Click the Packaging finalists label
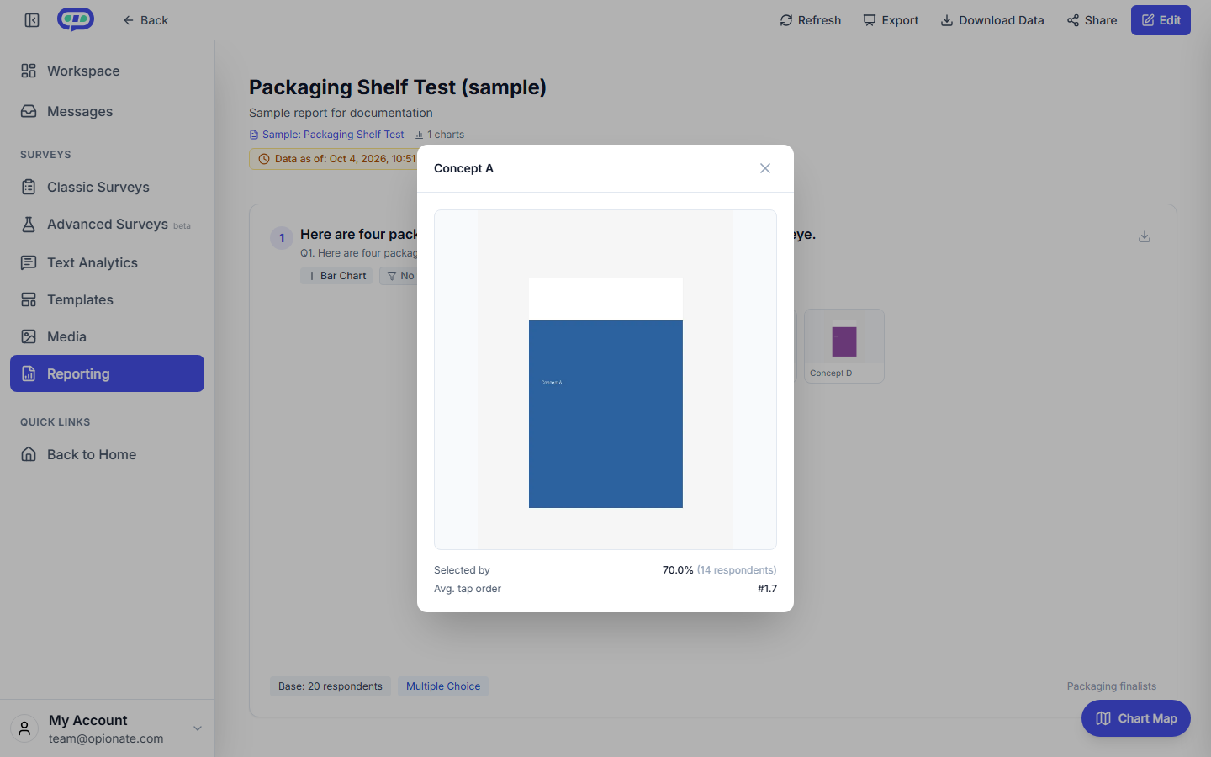 [1111, 686]
